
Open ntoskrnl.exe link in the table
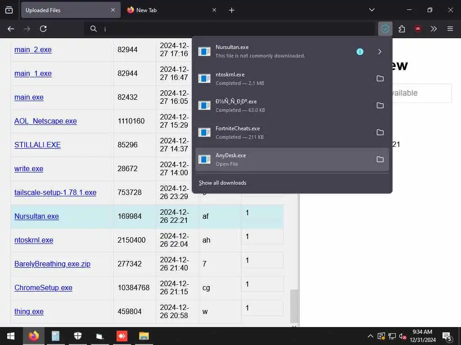(34, 240)
